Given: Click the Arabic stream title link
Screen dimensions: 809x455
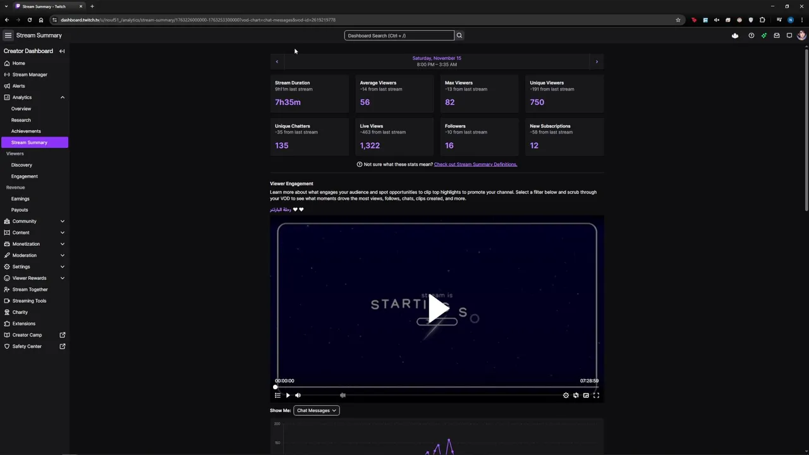Looking at the screenshot, I should [x=281, y=209].
